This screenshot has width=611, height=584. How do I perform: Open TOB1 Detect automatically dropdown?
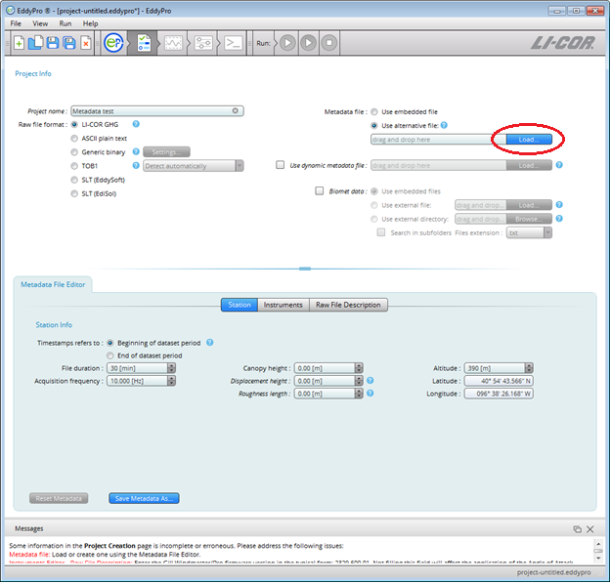tap(194, 166)
